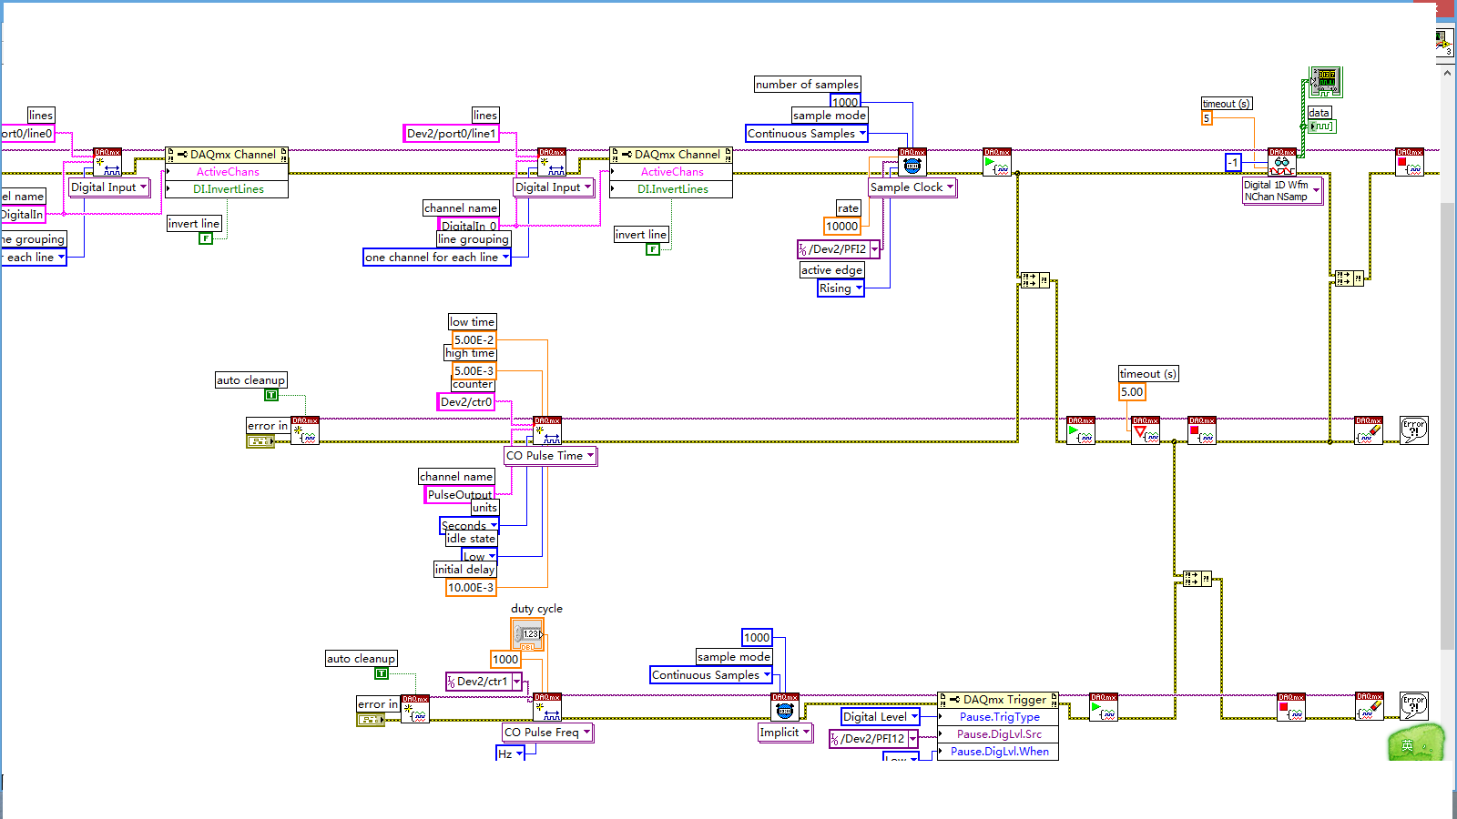Open the bottom Continuous Samples dropdown
The width and height of the screenshot is (1457, 819).
click(x=711, y=675)
